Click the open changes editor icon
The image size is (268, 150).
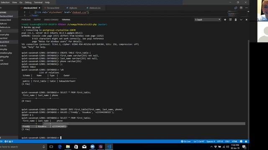click(236, 8)
